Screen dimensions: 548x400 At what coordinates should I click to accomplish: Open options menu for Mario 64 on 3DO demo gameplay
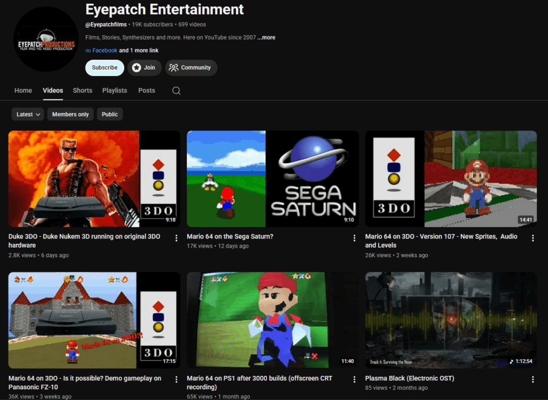point(176,379)
